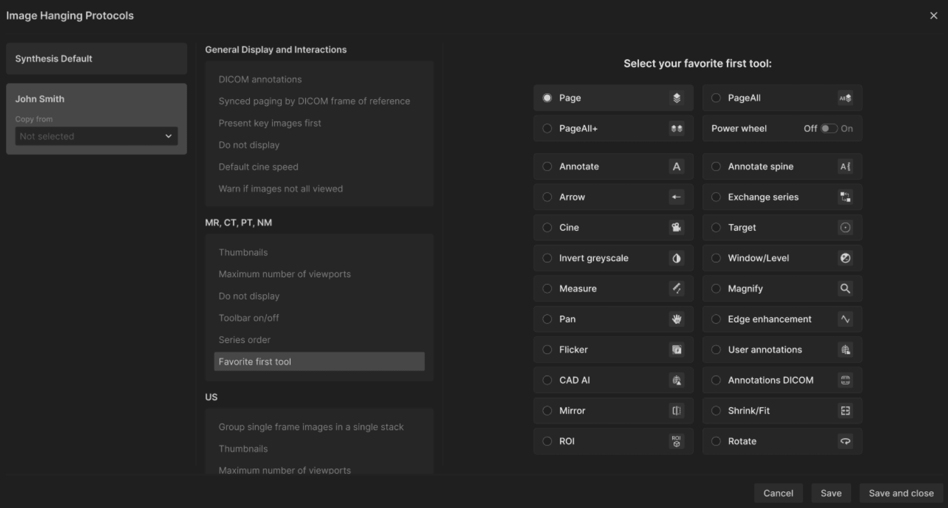Screen dimensions: 948x508
Task: Toggle the Power wheel switch
Action: [x=828, y=128]
